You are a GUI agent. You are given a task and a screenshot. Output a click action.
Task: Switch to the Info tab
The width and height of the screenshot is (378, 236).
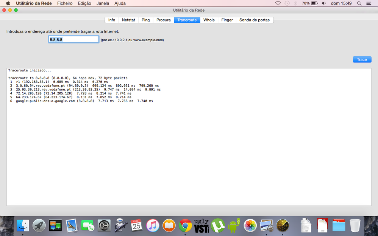tap(112, 20)
